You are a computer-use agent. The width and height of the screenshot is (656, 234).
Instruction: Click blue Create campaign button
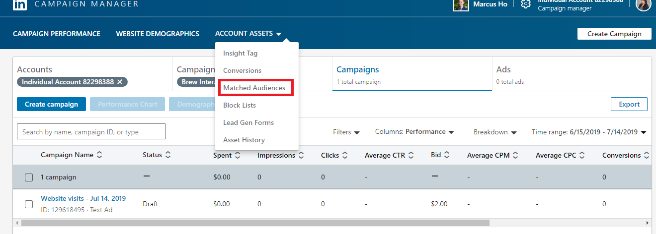(51, 104)
